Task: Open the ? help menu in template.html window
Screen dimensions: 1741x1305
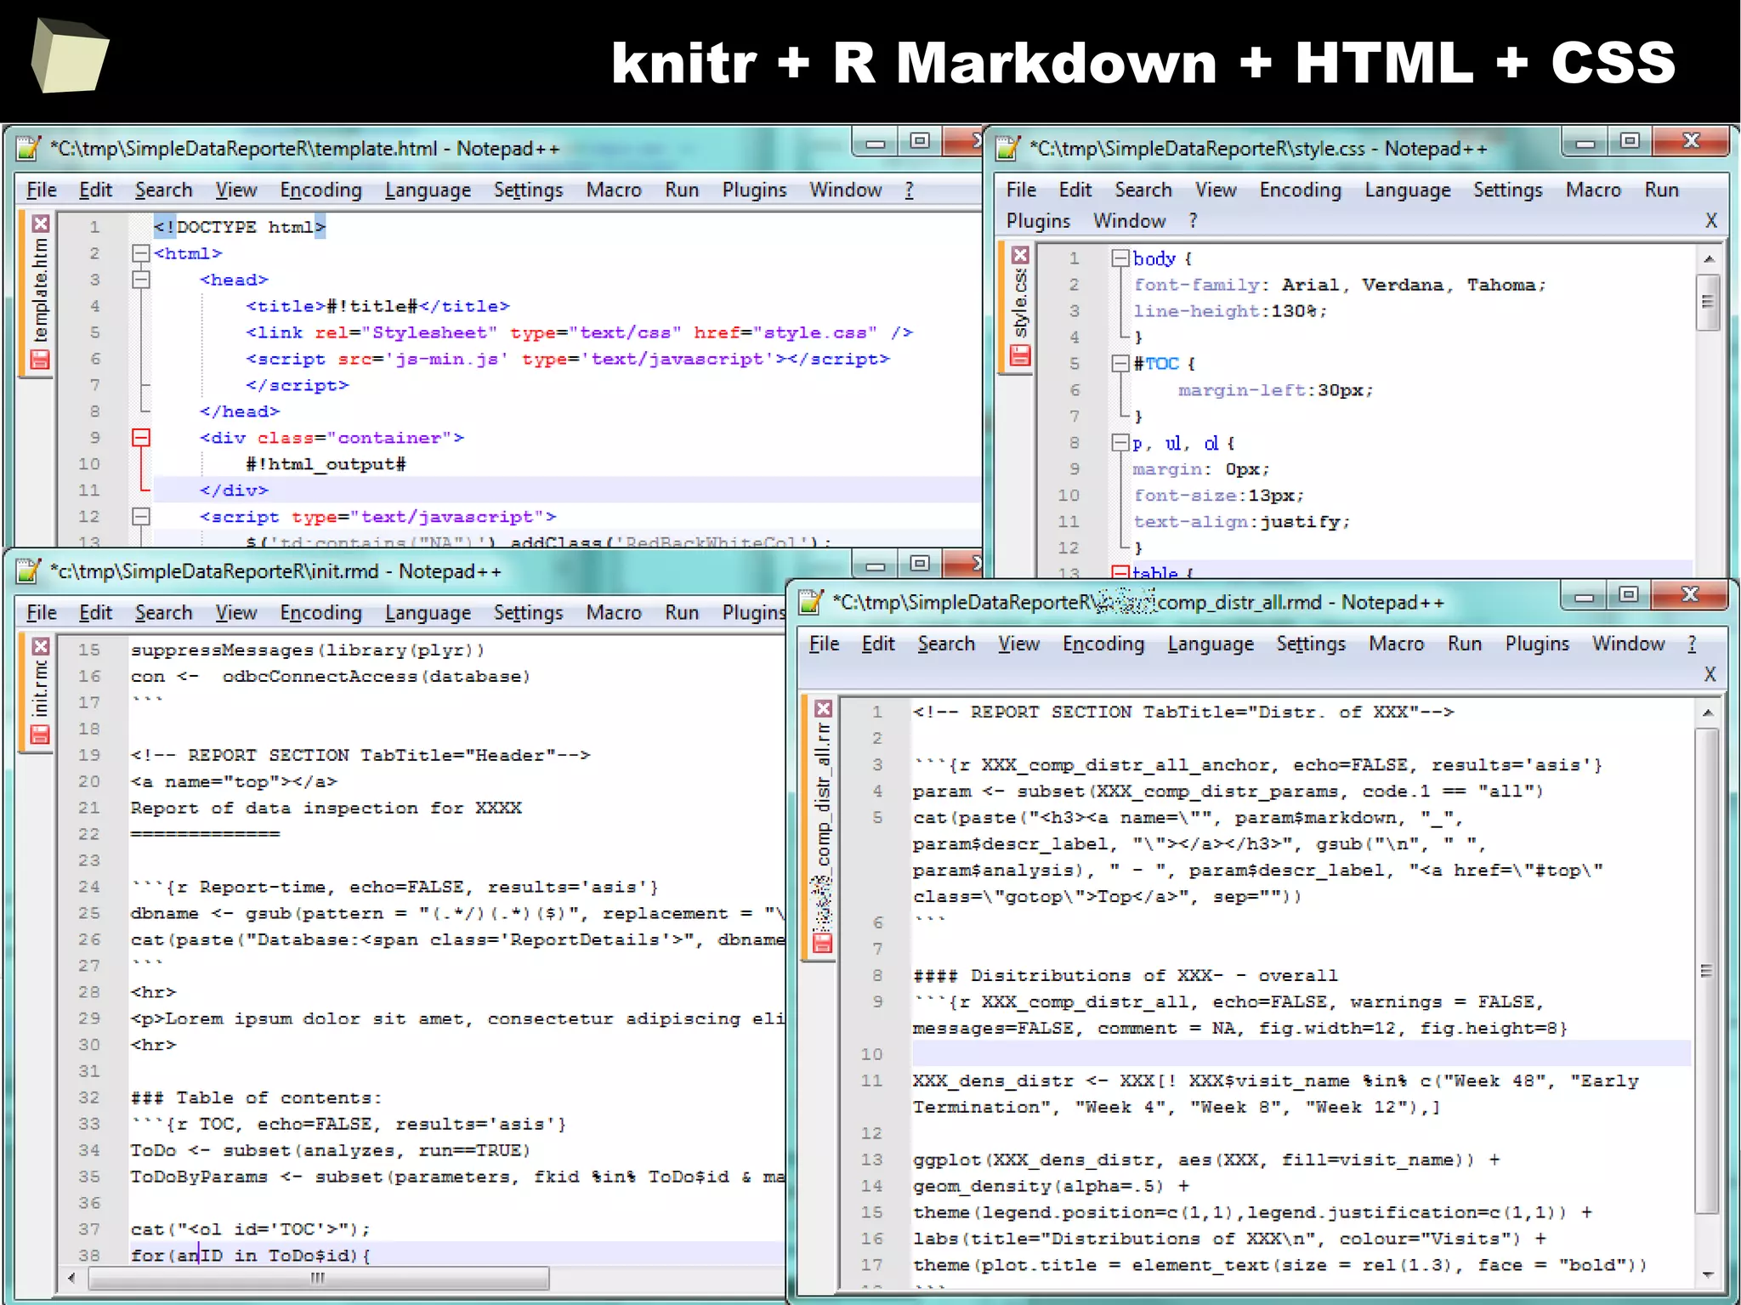Action: (x=909, y=190)
